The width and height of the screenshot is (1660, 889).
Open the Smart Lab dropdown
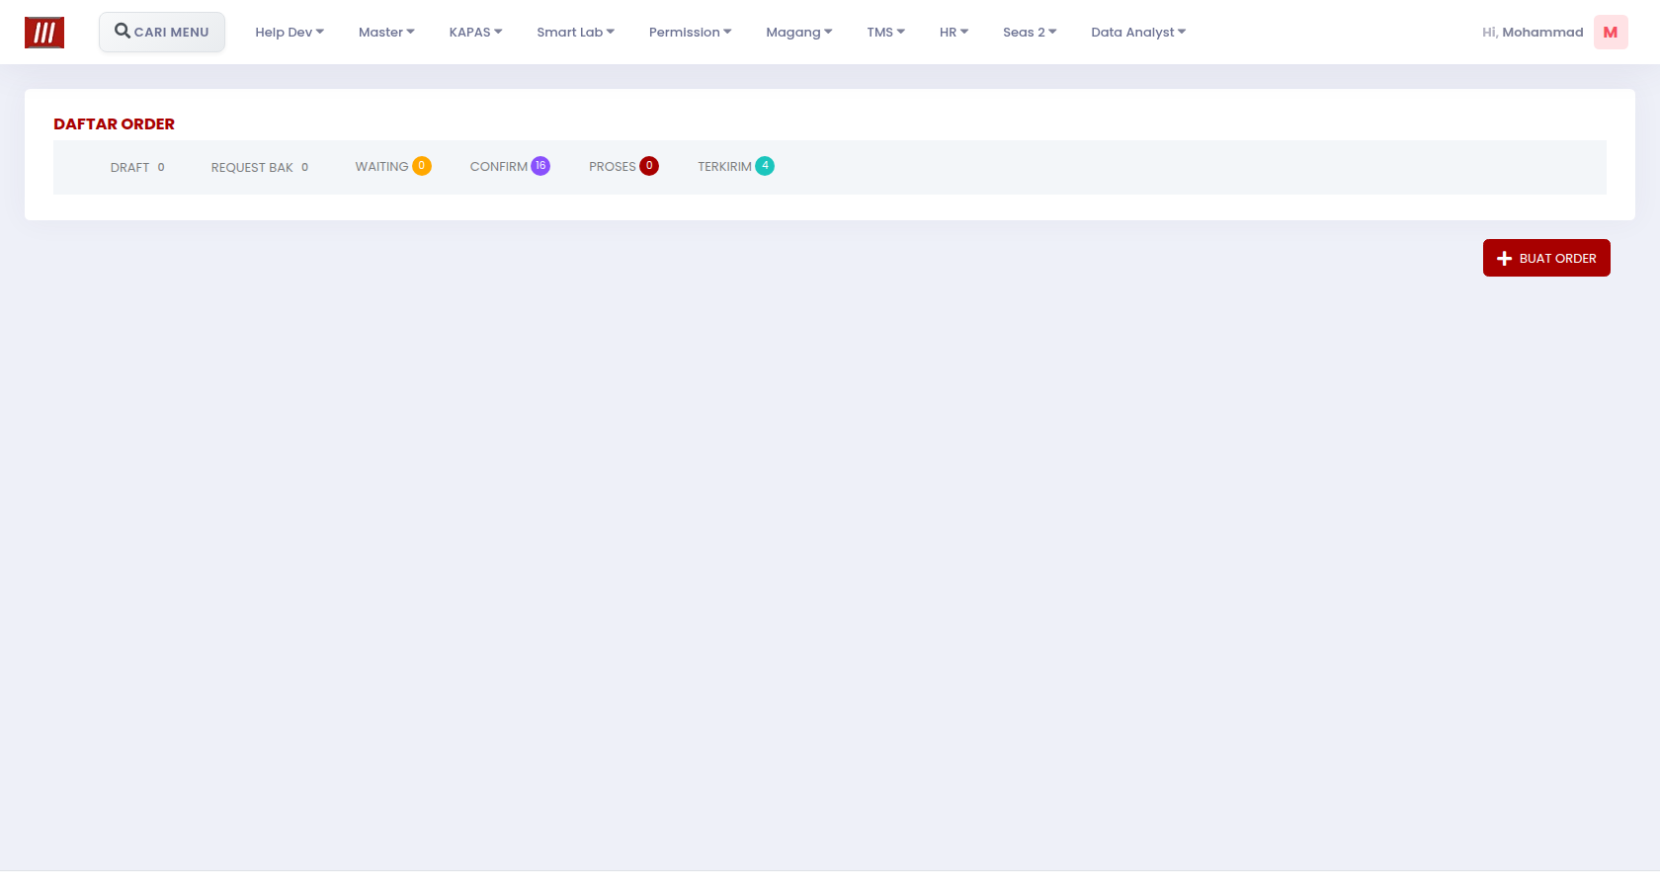coord(575,33)
